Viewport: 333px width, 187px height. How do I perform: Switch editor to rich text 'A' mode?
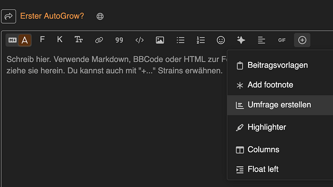[x=25, y=40]
